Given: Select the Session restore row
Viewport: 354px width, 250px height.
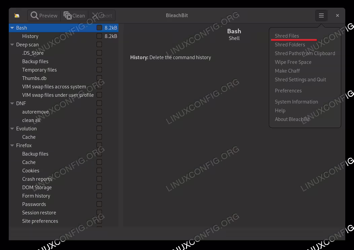Looking at the screenshot, I should click(x=64, y=213).
